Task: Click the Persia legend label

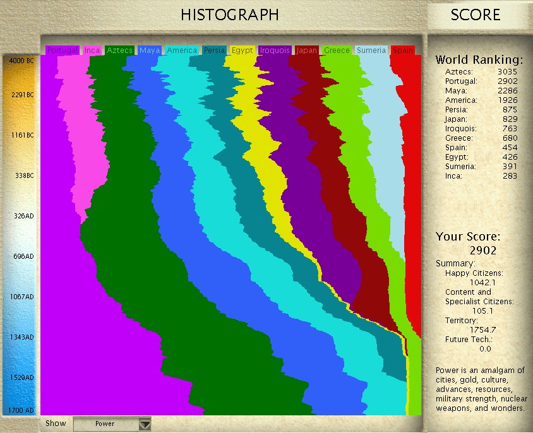Action: coord(214,50)
